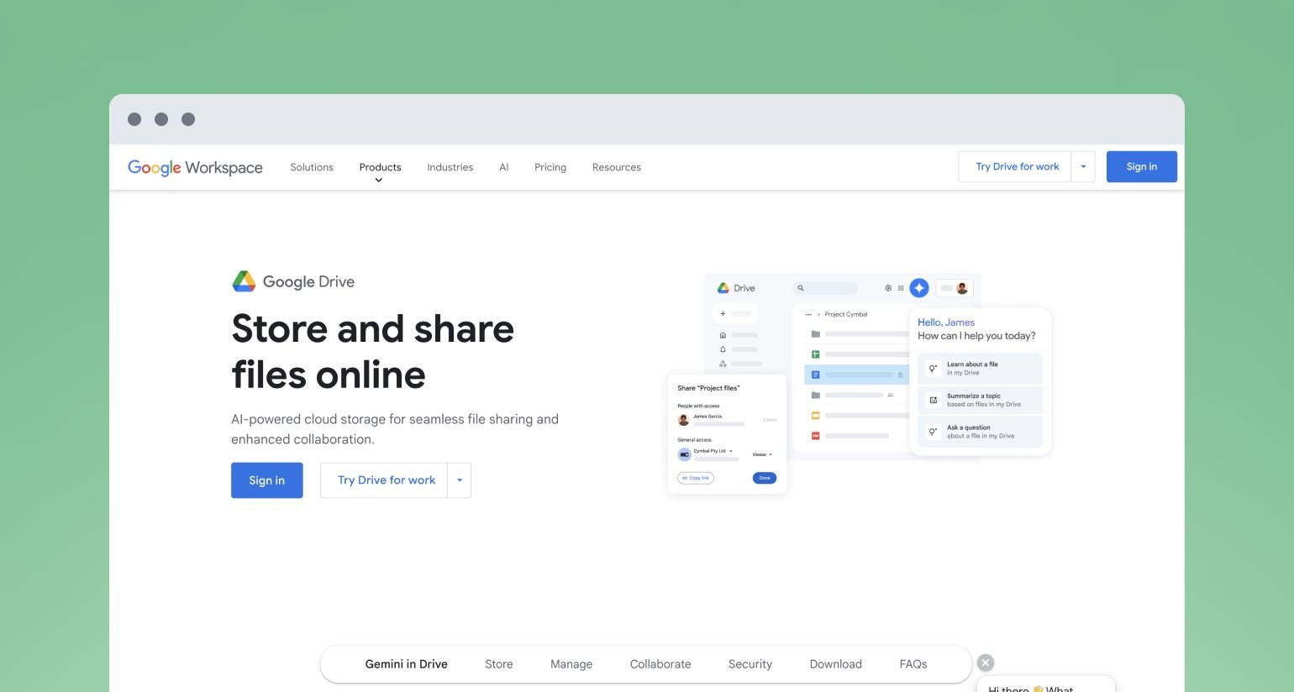Click the icon beside Summarize a topic
This screenshot has width=1294, height=692.
tap(933, 400)
